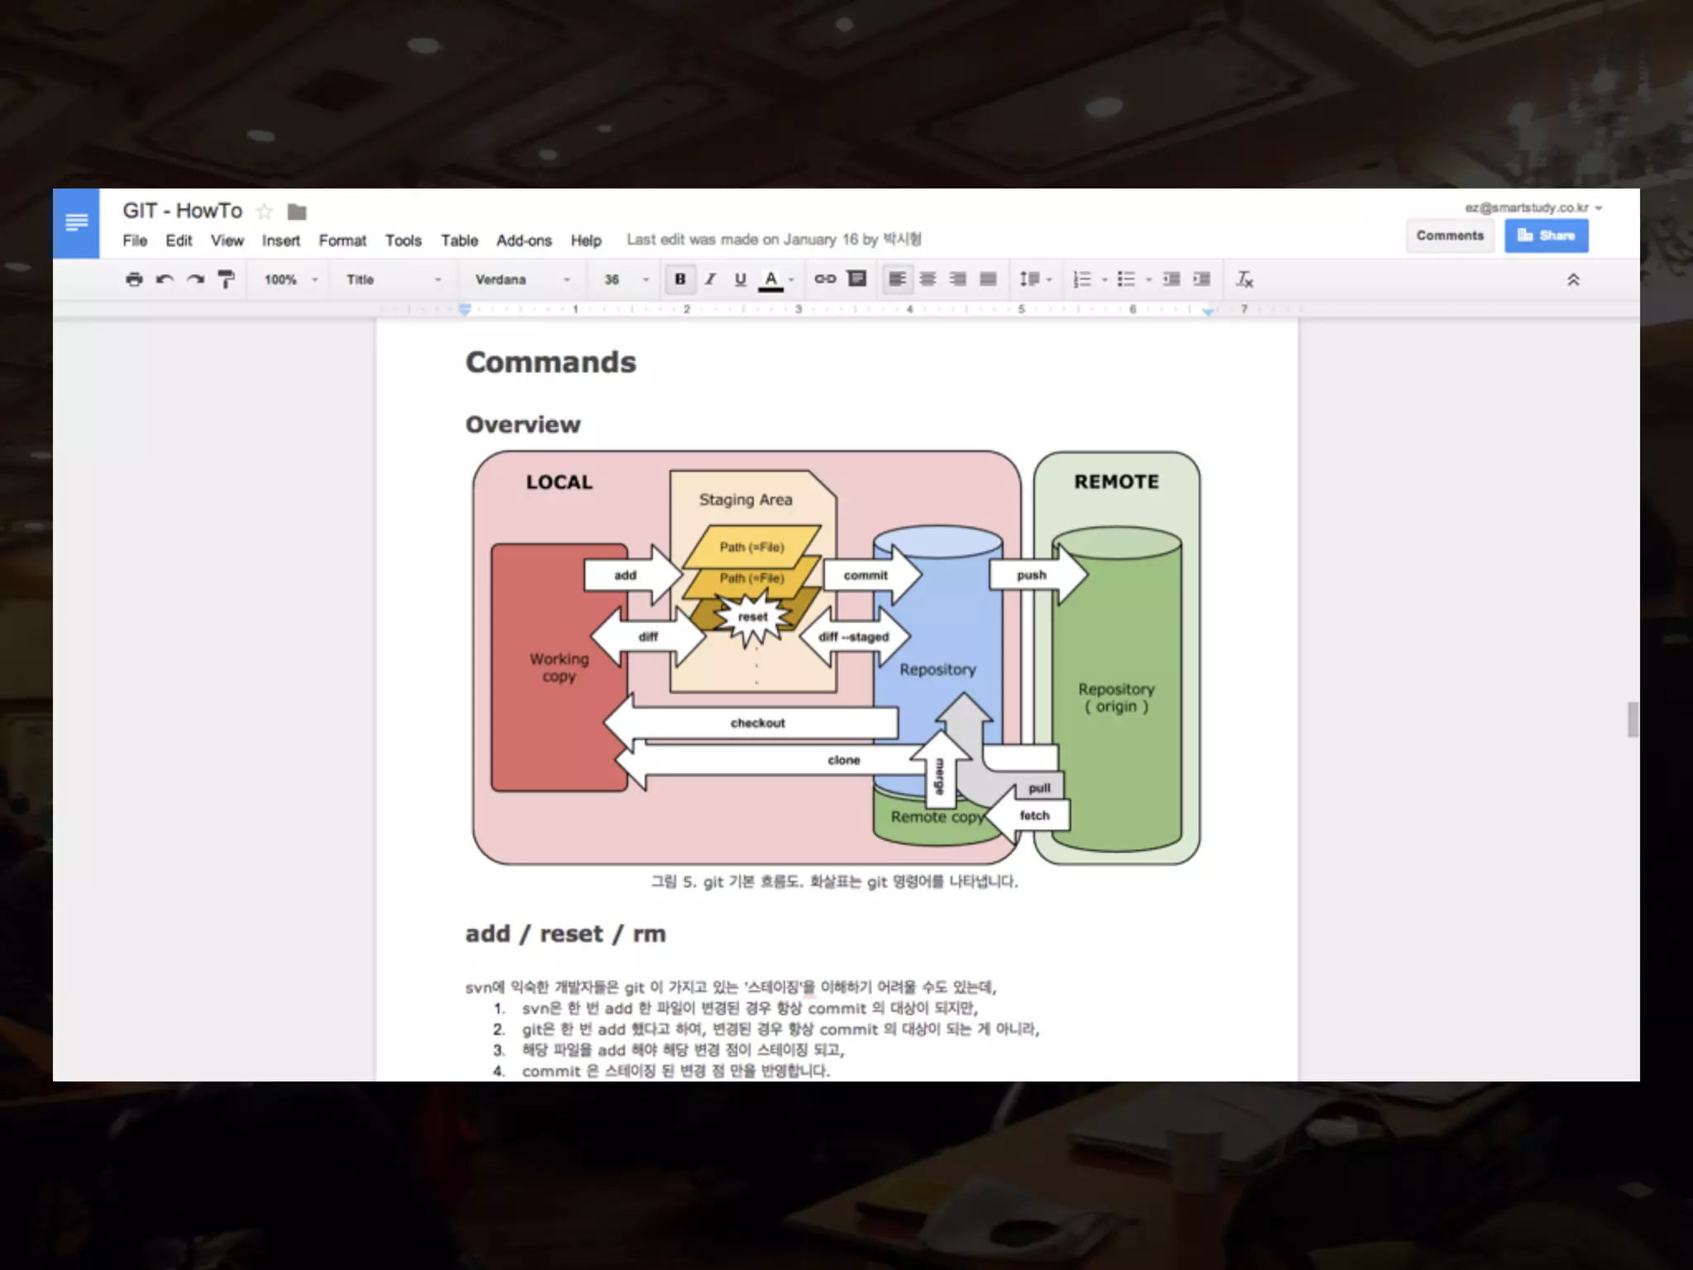Click the Undo arrow icon

pyautogui.click(x=165, y=279)
